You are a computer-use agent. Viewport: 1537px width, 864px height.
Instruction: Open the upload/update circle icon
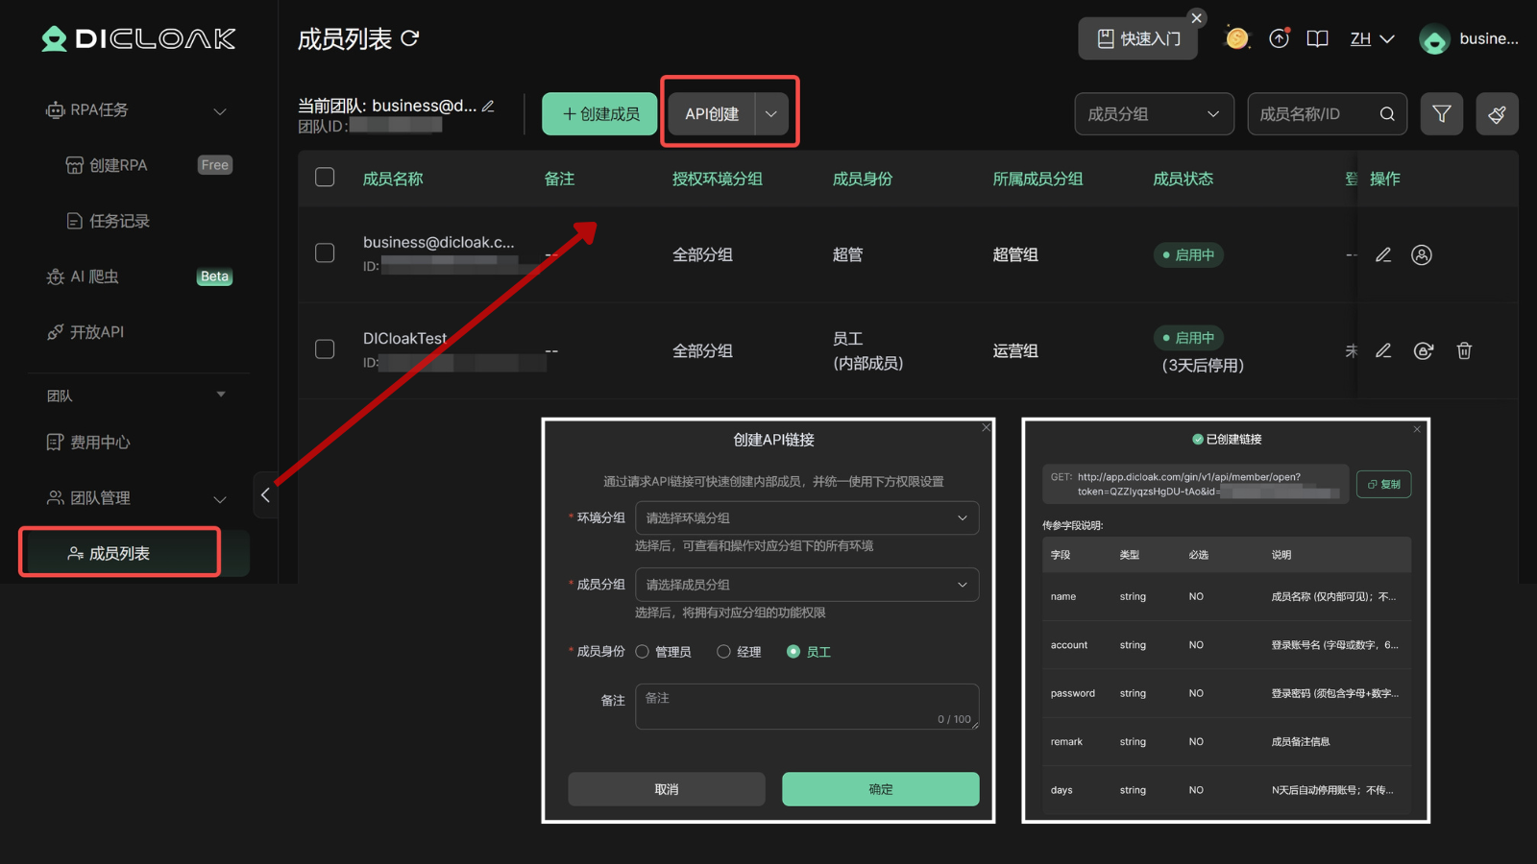coord(1279,38)
